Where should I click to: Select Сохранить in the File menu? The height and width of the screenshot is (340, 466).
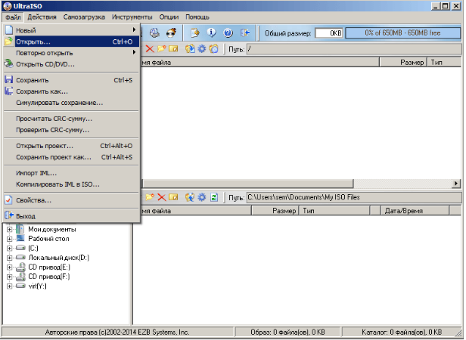tap(71, 80)
